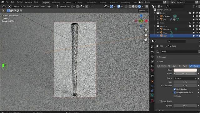Toggle viewport overlays
This screenshot has width=200, height=113.
(119, 6)
